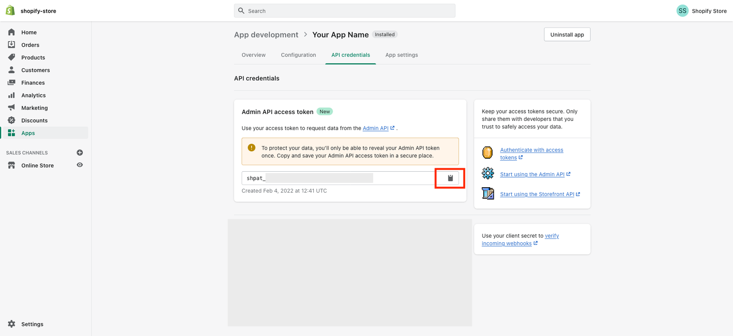This screenshot has width=733, height=336.
Task: Open Start using the Storefront API link
Action: click(537, 194)
